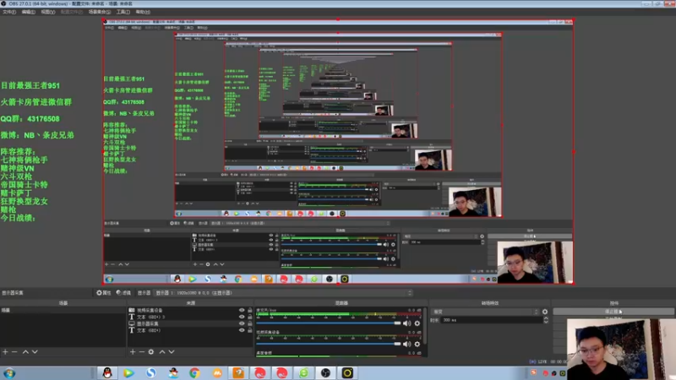676x380 pixels.
Task: Hide the bottom 文本 (GDI+) source with its eye icon
Action: pyautogui.click(x=242, y=330)
